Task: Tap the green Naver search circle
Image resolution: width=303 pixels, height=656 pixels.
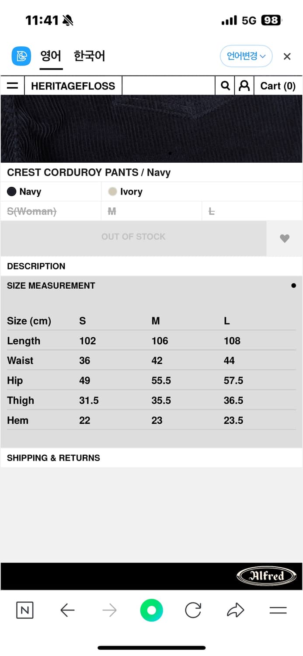Action: tap(151, 610)
